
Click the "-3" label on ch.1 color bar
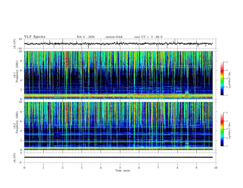(226, 62)
